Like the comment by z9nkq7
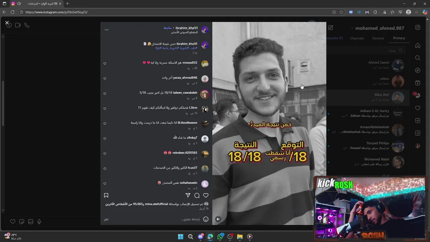The height and width of the screenshot is (242, 430). (x=105, y=139)
